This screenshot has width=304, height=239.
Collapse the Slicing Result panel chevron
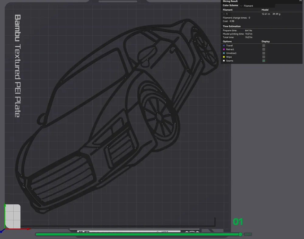(x=301, y=1)
